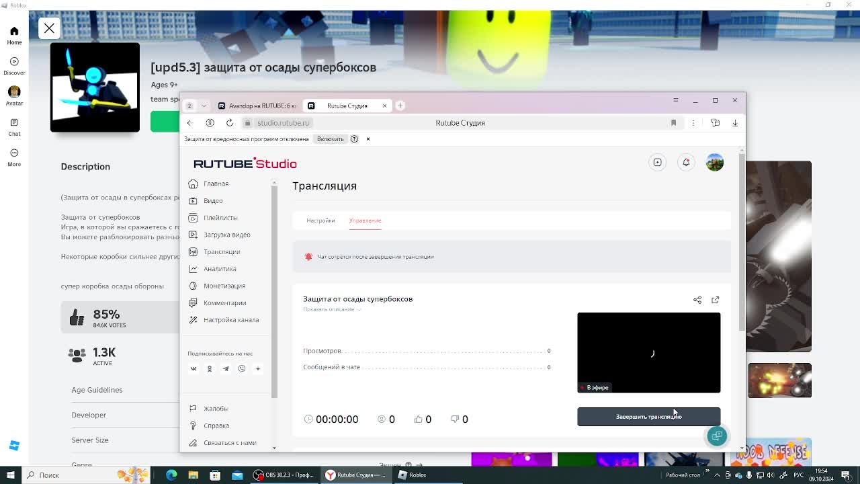Expand the tab list dropdown
This screenshot has height=484, width=860.
(x=204, y=106)
